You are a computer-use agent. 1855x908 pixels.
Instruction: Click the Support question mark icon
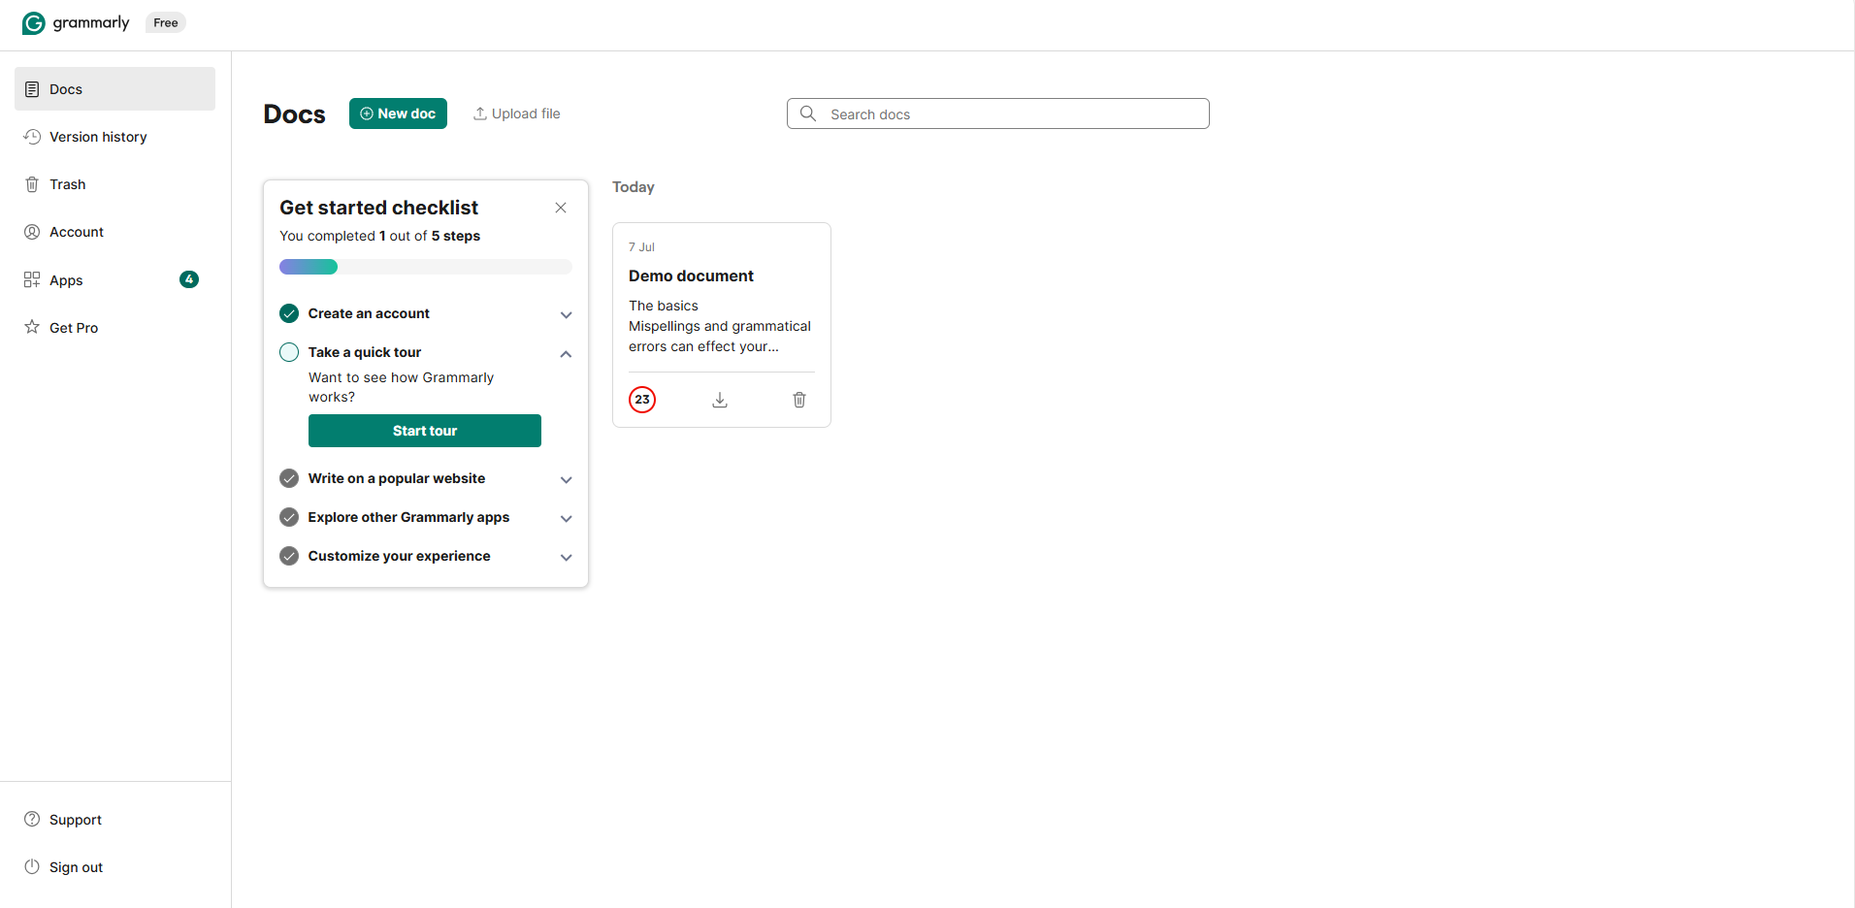pos(32,819)
